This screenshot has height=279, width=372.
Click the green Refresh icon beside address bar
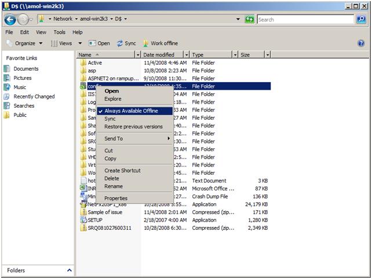tap(249, 19)
